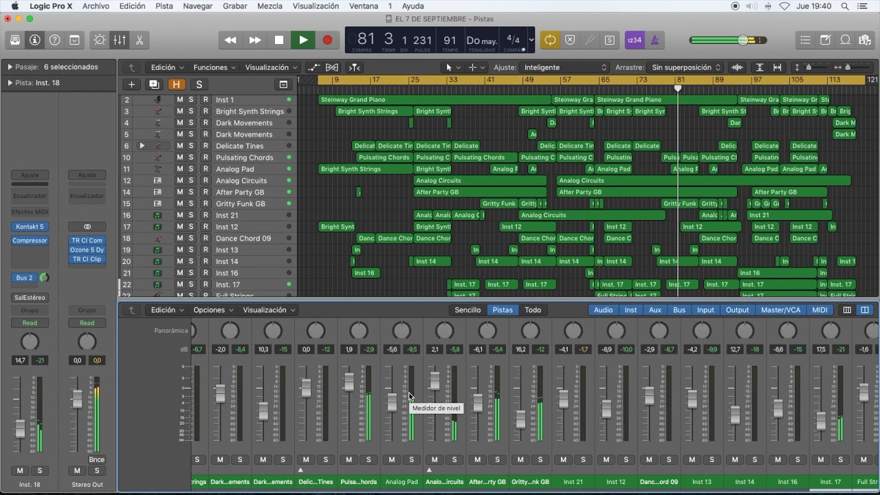The width and height of the screenshot is (880, 495).
Task: Click the Stereo Out volume fader
Action: pyautogui.click(x=77, y=398)
